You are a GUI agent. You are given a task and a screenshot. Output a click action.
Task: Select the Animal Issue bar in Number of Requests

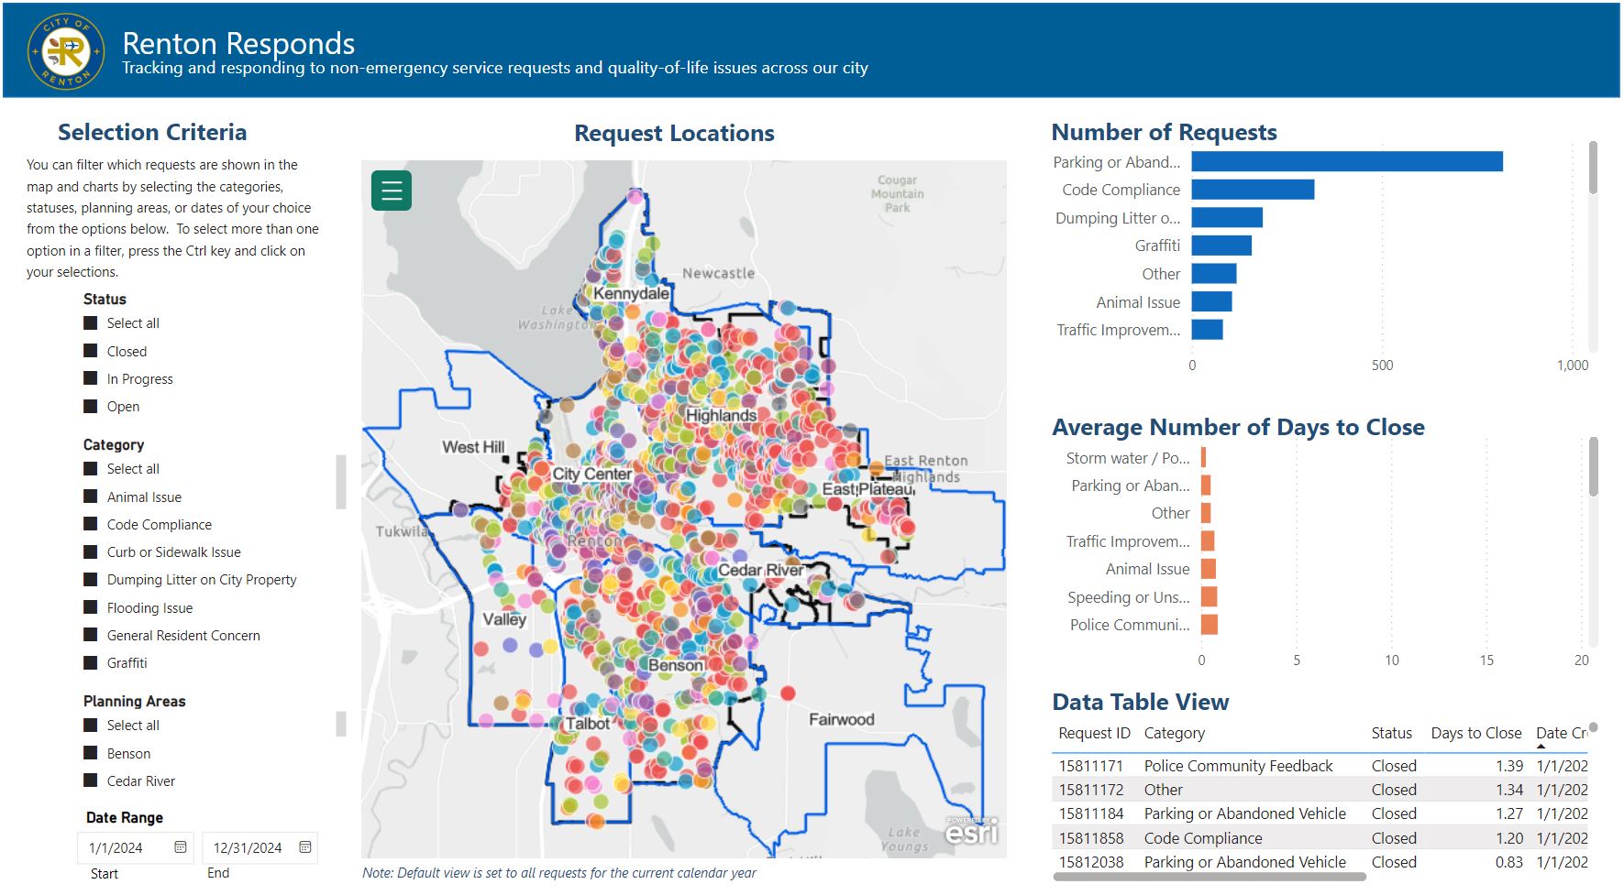pos(1211,301)
